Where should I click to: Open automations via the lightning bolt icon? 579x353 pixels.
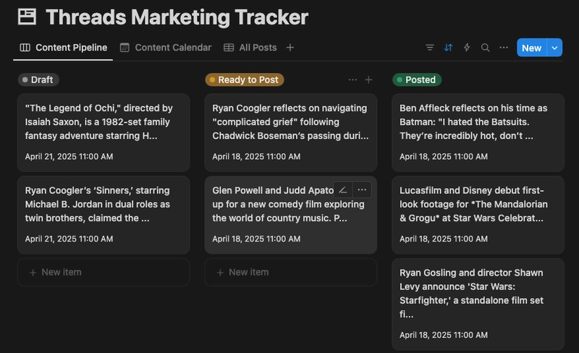coord(467,48)
